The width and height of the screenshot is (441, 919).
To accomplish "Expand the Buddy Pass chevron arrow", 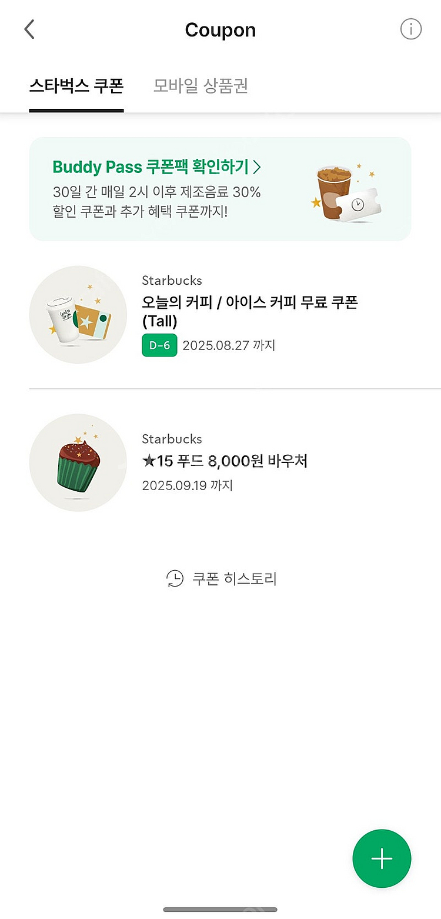I will click(x=256, y=167).
